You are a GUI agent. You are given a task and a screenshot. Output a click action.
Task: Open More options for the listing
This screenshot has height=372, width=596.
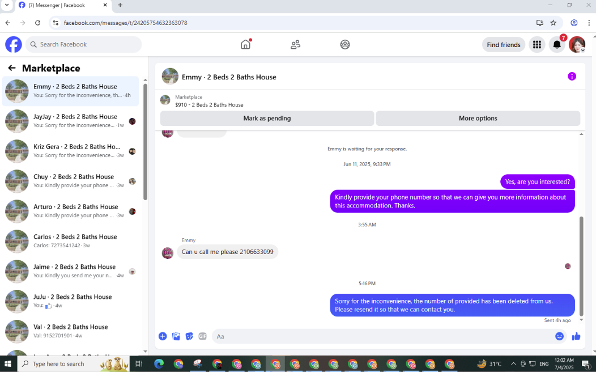(x=478, y=119)
